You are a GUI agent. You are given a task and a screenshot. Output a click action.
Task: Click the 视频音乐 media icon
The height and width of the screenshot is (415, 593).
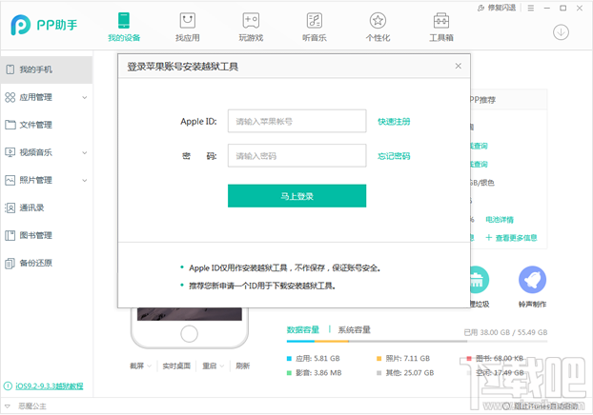10,152
